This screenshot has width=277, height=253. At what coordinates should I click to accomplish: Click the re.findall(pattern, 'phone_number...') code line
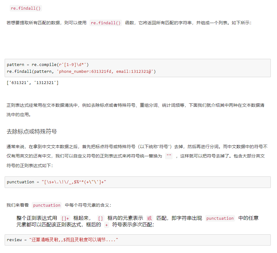tap(81, 72)
